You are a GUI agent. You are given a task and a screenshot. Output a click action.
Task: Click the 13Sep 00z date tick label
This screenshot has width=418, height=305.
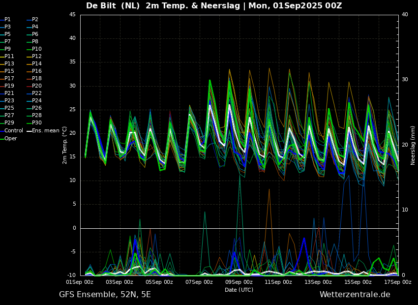pyautogui.click(x=318, y=282)
